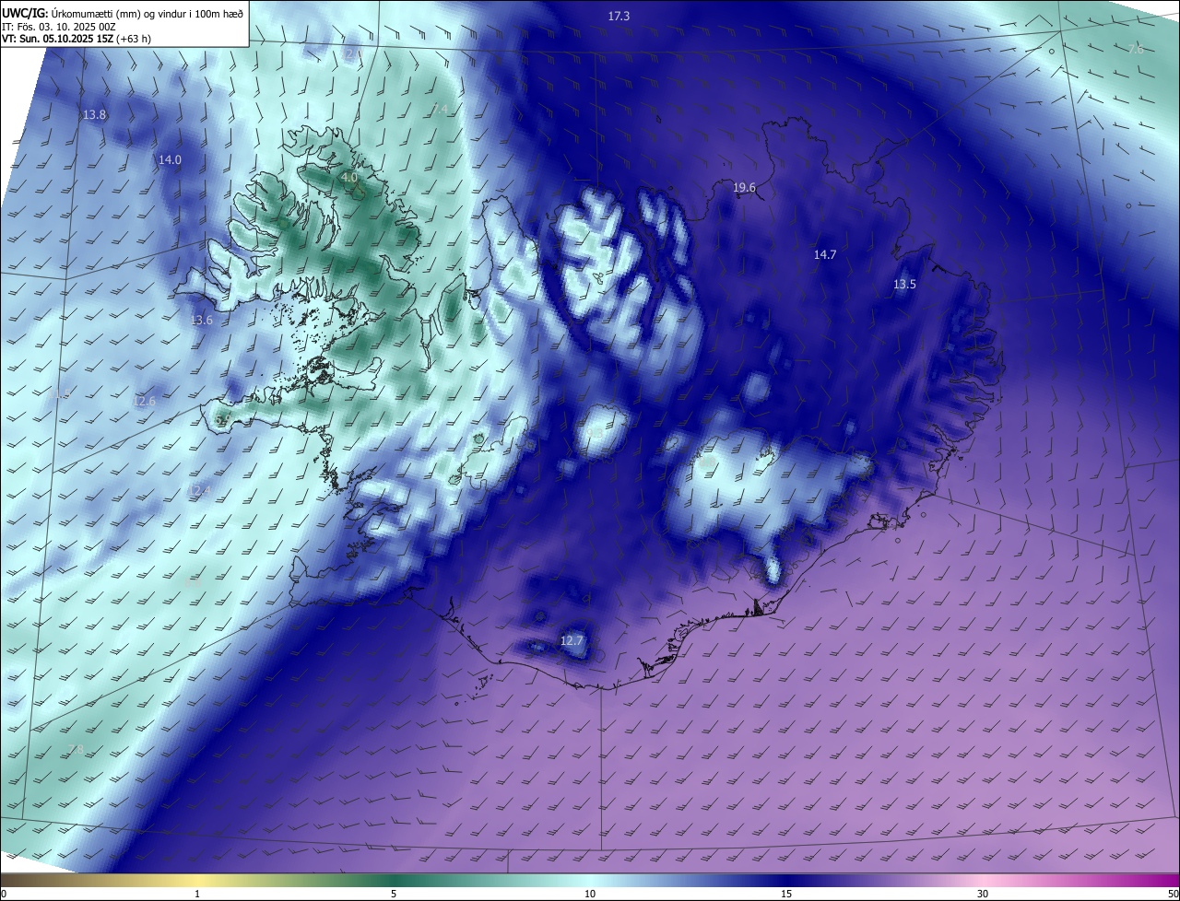Viewport: 1180px width, 901px height.
Task: Click the 12.7 value label
Action: pyautogui.click(x=572, y=639)
